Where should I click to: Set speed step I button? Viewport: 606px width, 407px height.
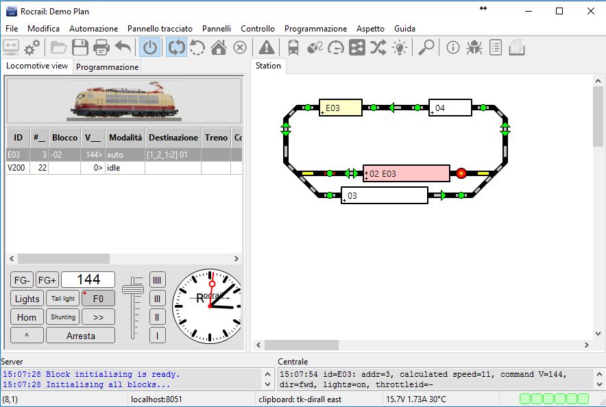(x=157, y=336)
